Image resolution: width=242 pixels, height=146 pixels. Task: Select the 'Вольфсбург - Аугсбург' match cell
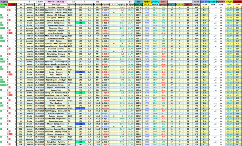(56, 142)
